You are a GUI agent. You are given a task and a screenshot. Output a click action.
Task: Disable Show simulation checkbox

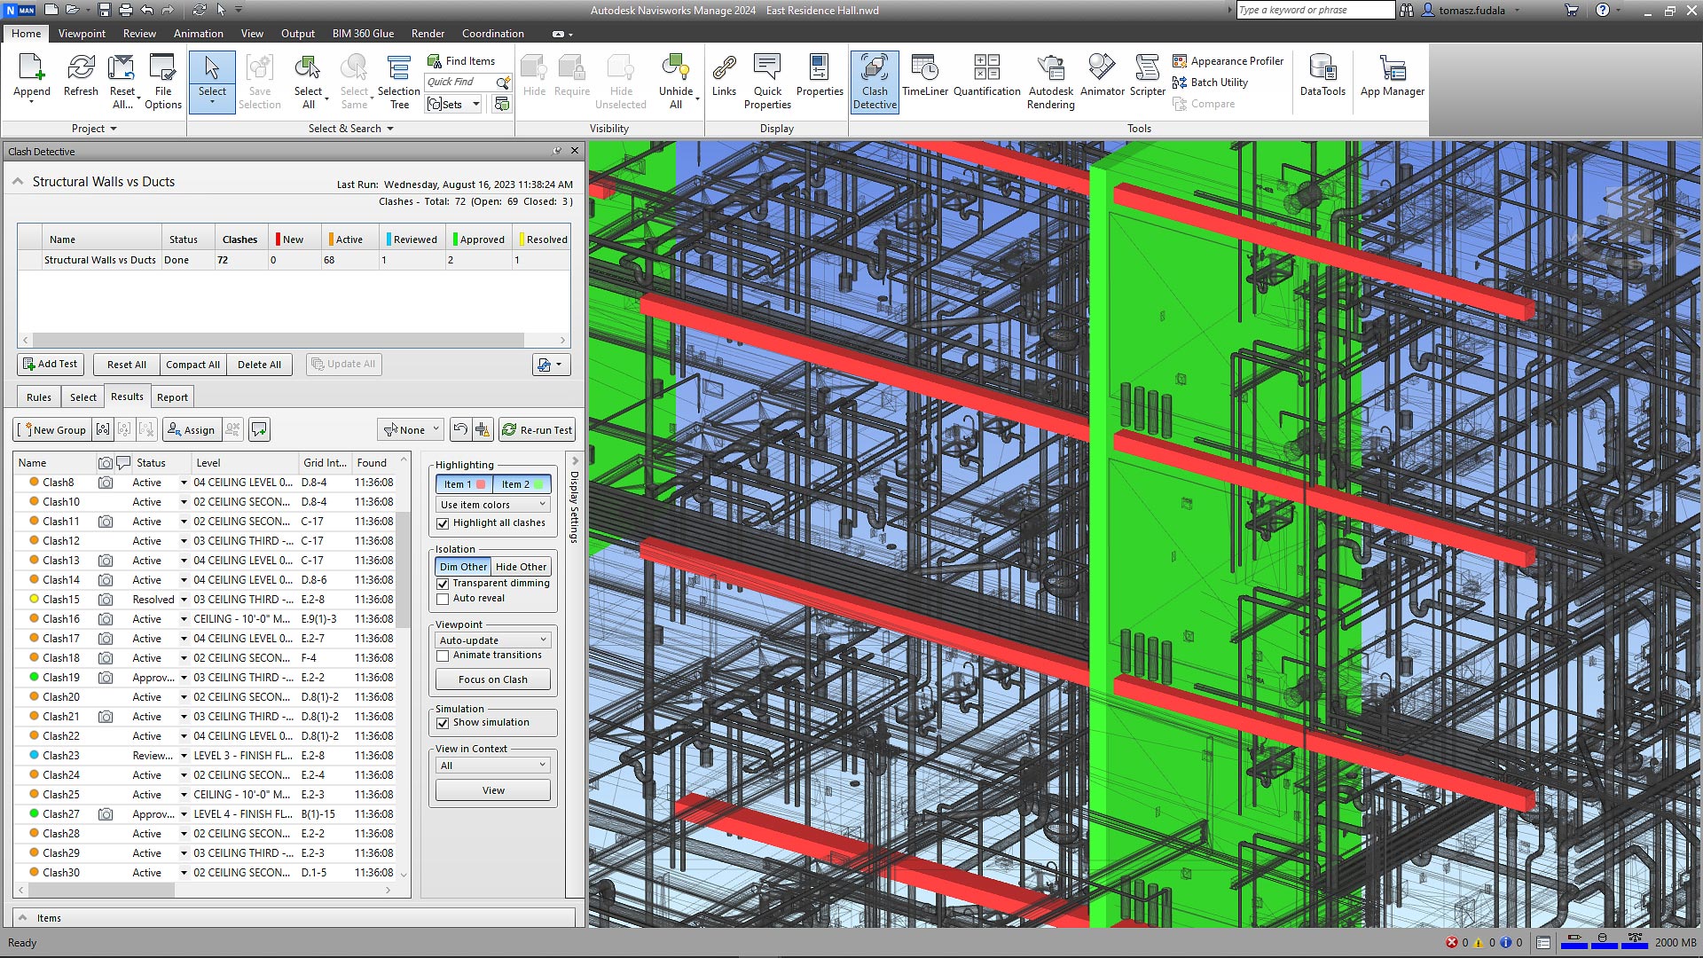point(443,723)
